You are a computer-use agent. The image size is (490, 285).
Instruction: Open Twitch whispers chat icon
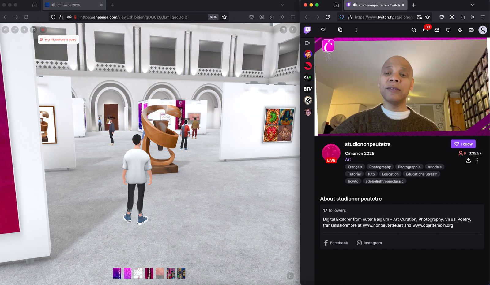448,30
